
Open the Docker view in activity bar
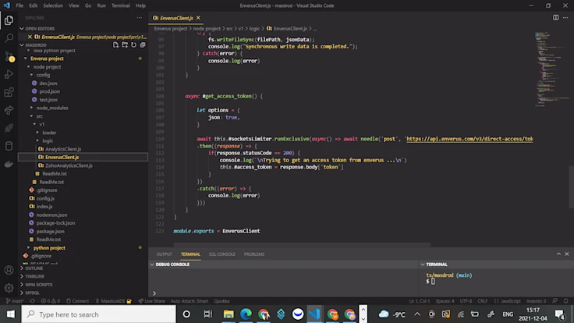9,164
